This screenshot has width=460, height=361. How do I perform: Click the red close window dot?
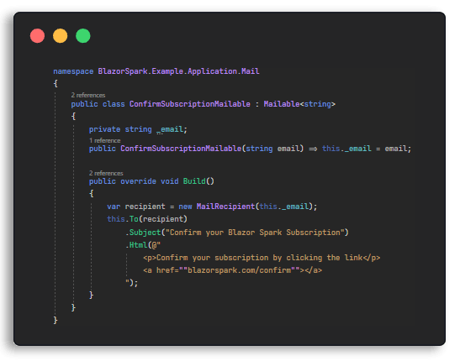[37, 36]
